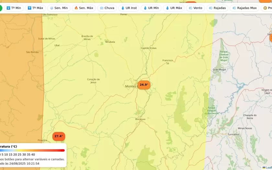
Task: Click the rain cloud icon for Chuva
Action: point(102,8)
